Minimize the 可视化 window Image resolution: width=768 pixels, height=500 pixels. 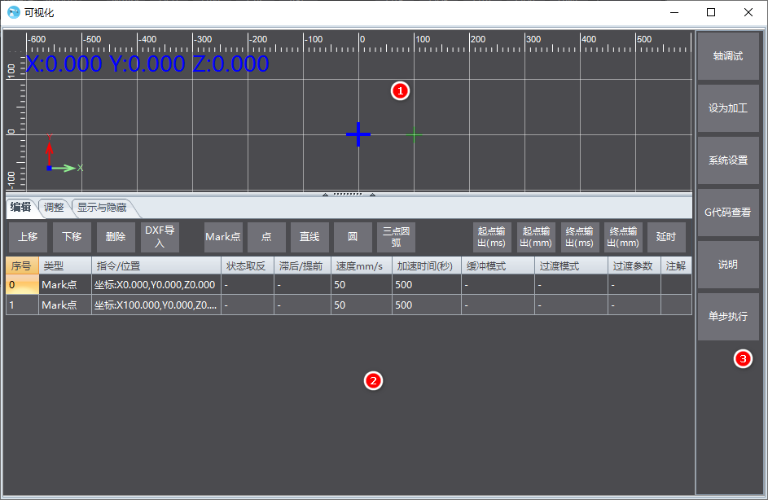click(x=674, y=12)
